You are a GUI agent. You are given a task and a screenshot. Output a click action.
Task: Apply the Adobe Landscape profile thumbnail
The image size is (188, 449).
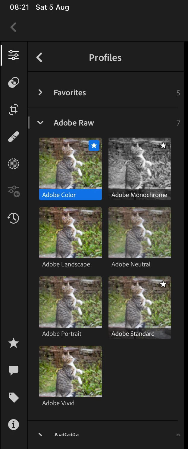click(x=70, y=233)
